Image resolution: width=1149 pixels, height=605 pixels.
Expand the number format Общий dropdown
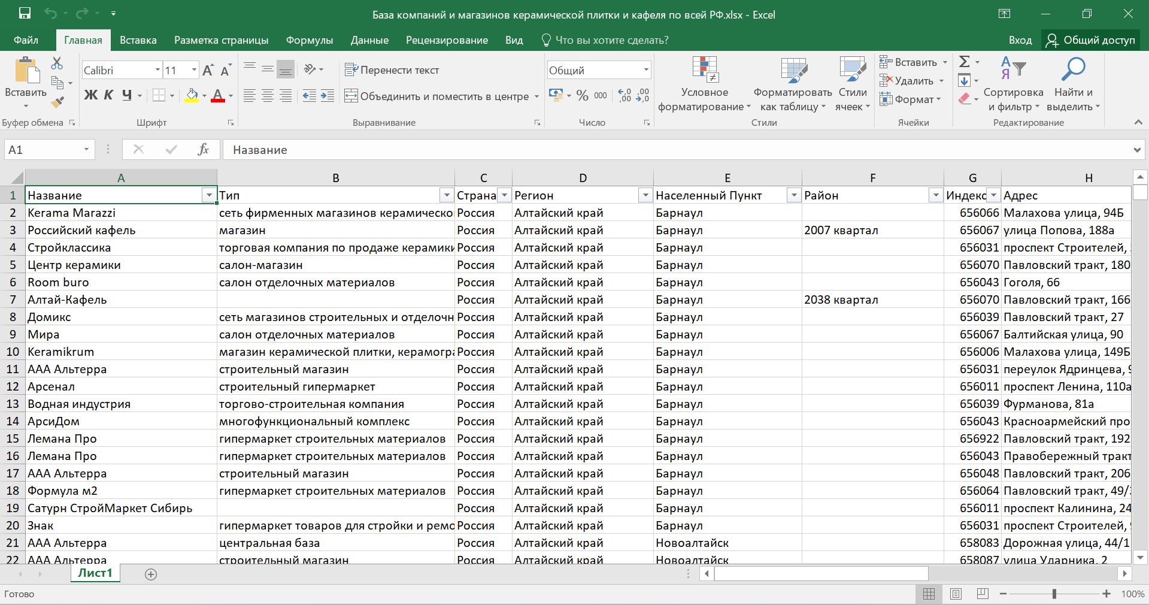click(646, 70)
